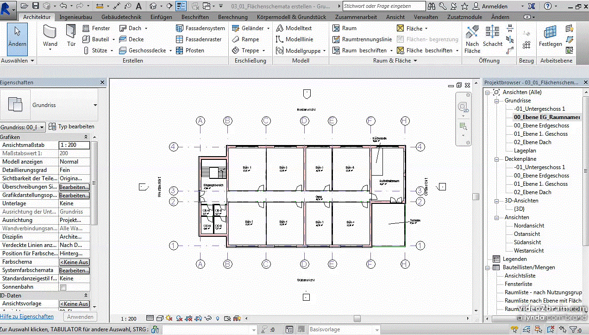
Task: Click the Farbschema <Keine Aus button
Action: pos(75,262)
